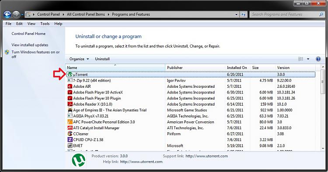328x172 pixels.
Task: Open the Edit menu
Action: (x=19, y=24)
